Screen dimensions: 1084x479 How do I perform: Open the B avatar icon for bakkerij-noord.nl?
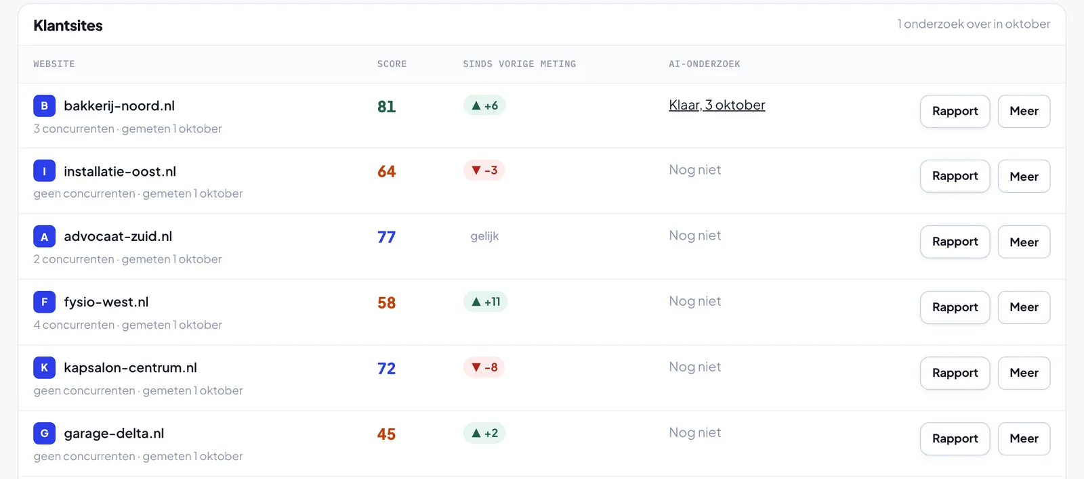click(44, 106)
